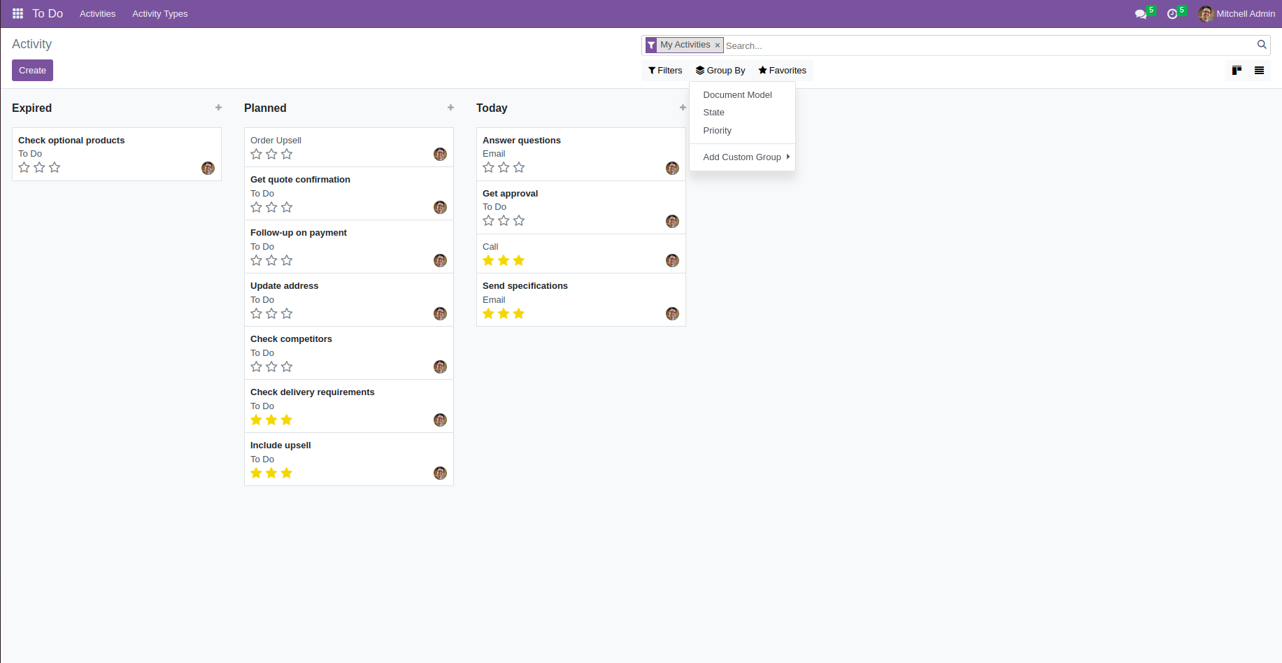The height and width of the screenshot is (663, 1282).
Task: Set third star on Update address
Action: [x=287, y=313]
